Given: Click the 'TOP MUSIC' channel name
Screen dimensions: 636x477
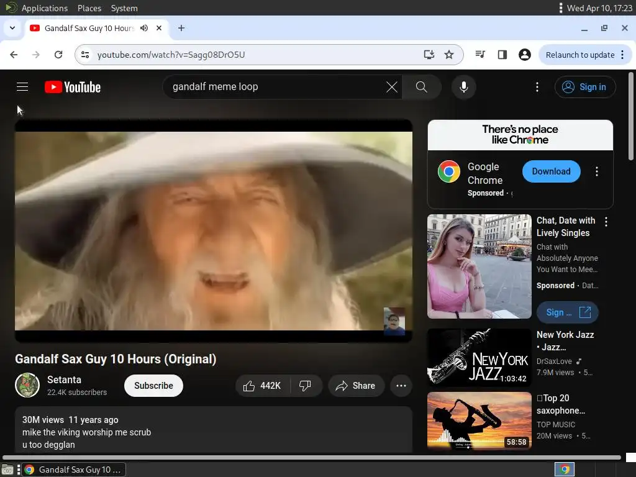Looking at the screenshot, I should pyautogui.click(x=556, y=424).
